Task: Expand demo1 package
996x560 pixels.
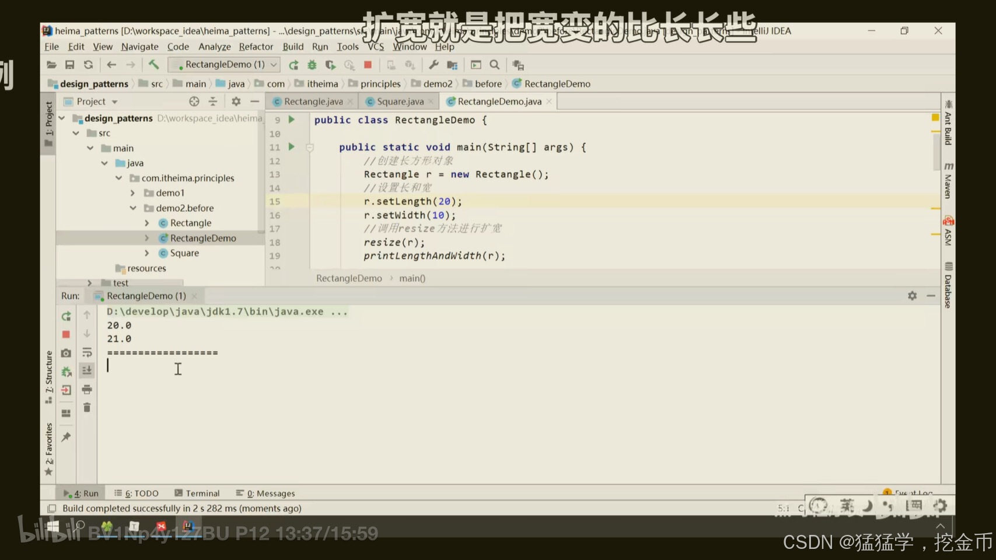Action: pos(132,193)
